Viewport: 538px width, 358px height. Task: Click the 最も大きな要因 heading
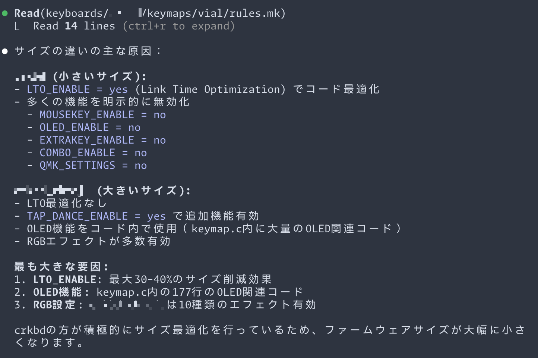(x=61, y=267)
